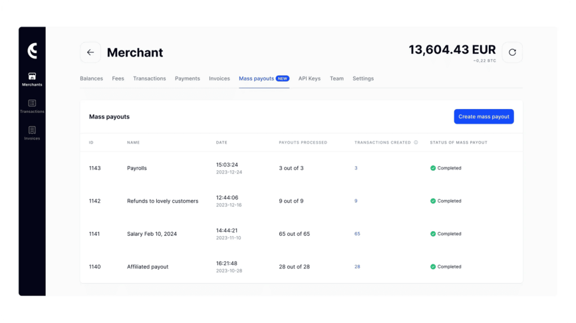Go back using the arrow button
The image size is (576, 323).
coord(90,53)
